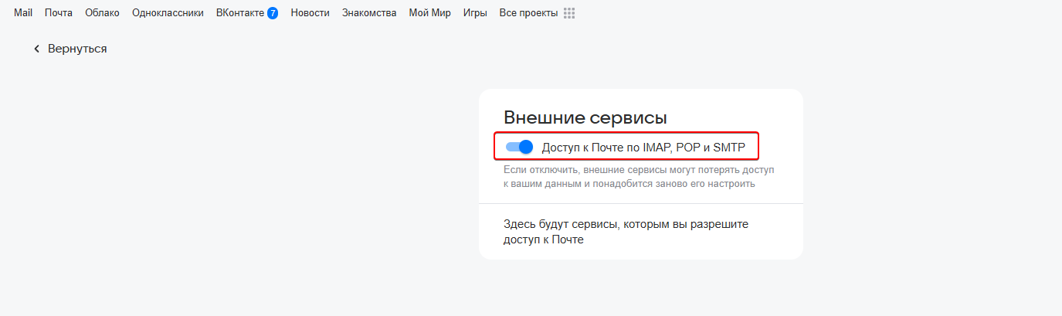Open 'Игры' from the navigation bar
This screenshot has width=1062, height=316.
pyautogui.click(x=475, y=13)
